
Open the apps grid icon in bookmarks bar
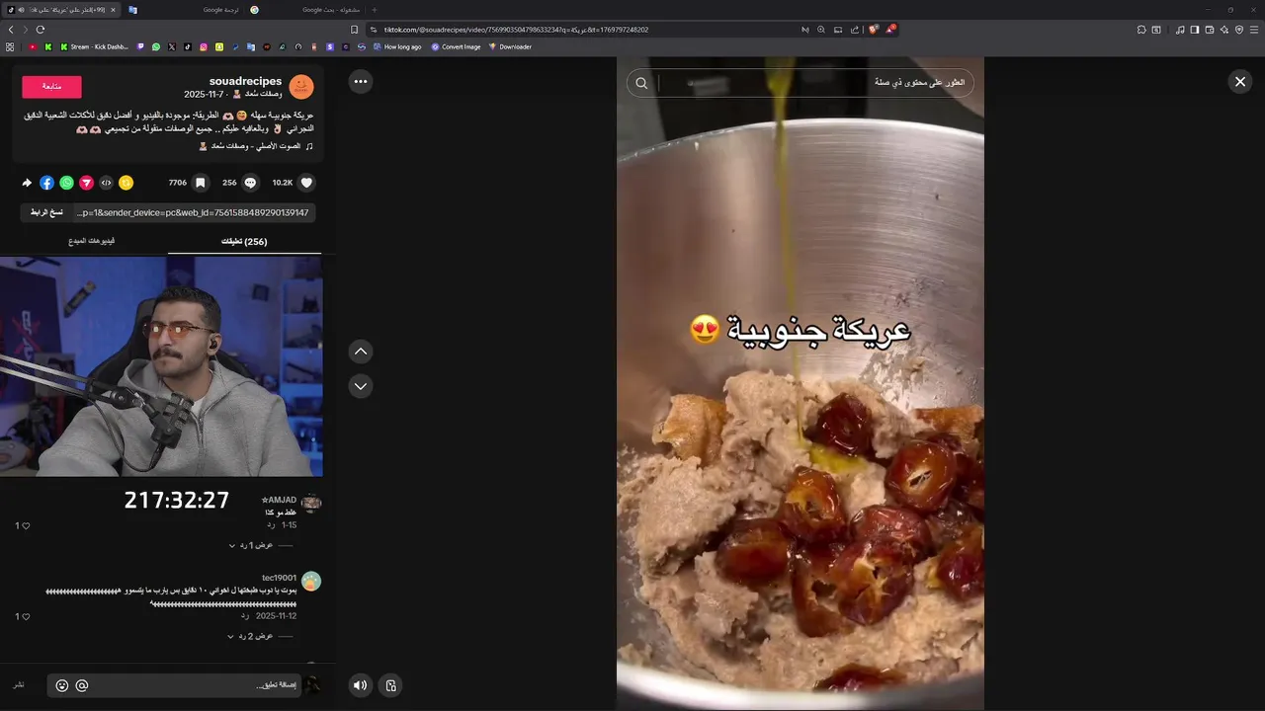(x=10, y=46)
